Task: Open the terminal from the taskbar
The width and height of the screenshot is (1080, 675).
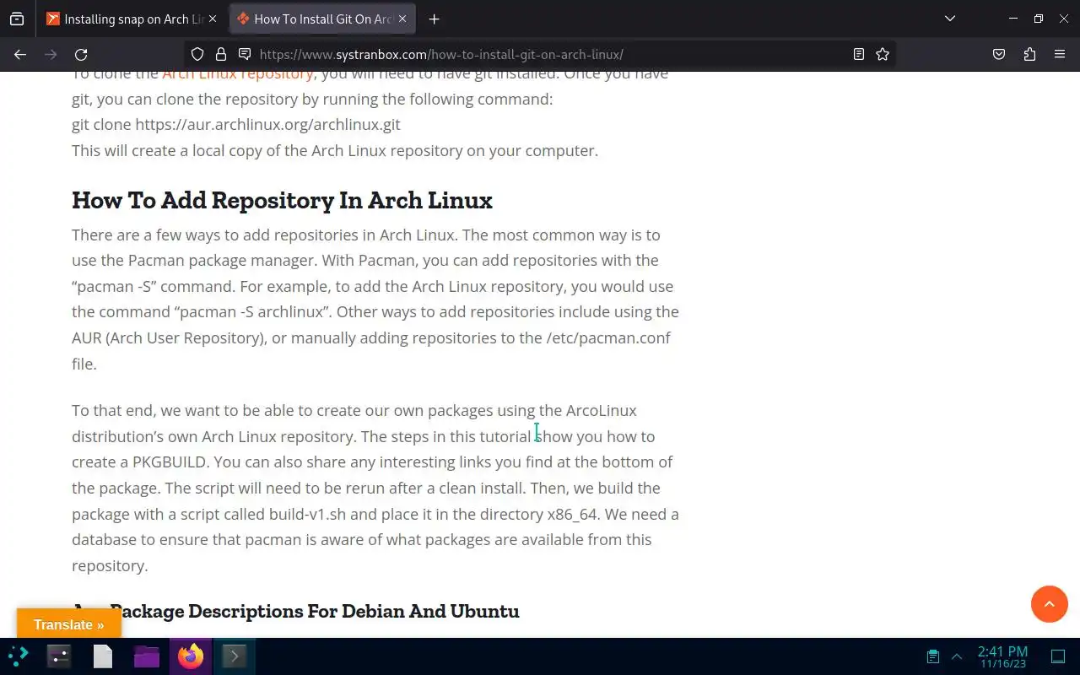Action: (235, 656)
